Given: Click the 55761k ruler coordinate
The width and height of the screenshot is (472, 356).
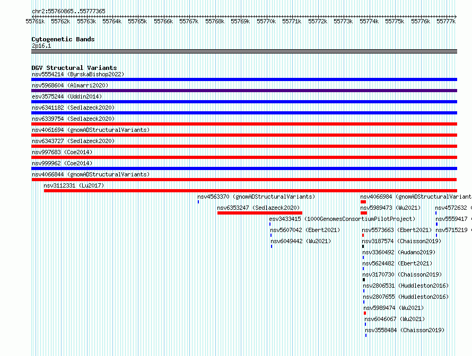Looking at the screenshot, I should coord(35,21).
